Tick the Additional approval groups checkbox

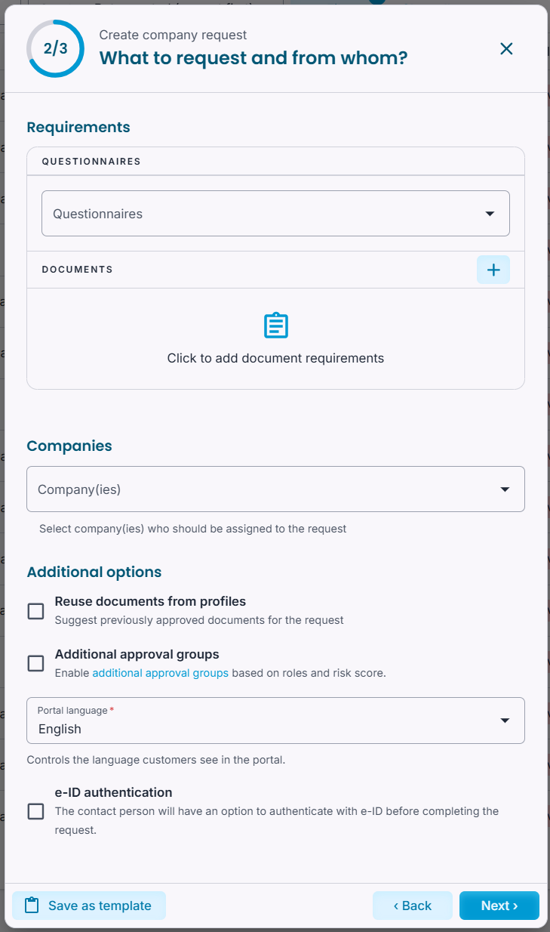[x=35, y=663]
